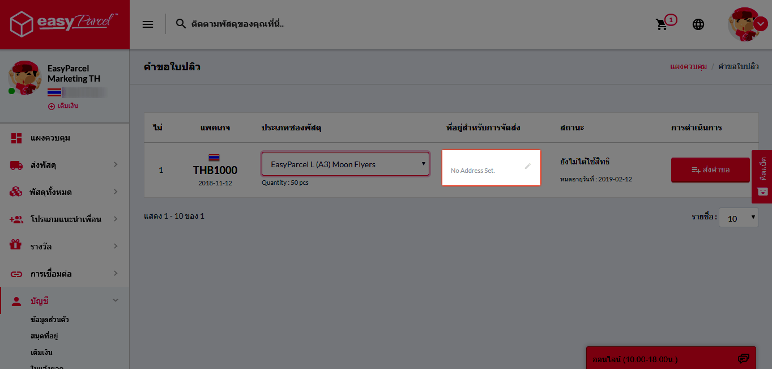This screenshot has width=772, height=369.
Task: Click the ที่อยู่สำหรับการจัดส่ง column header
Action: tap(483, 128)
